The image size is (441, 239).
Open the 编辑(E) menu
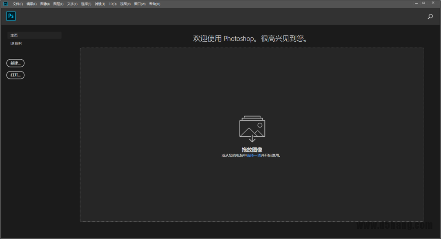click(31, 4)
